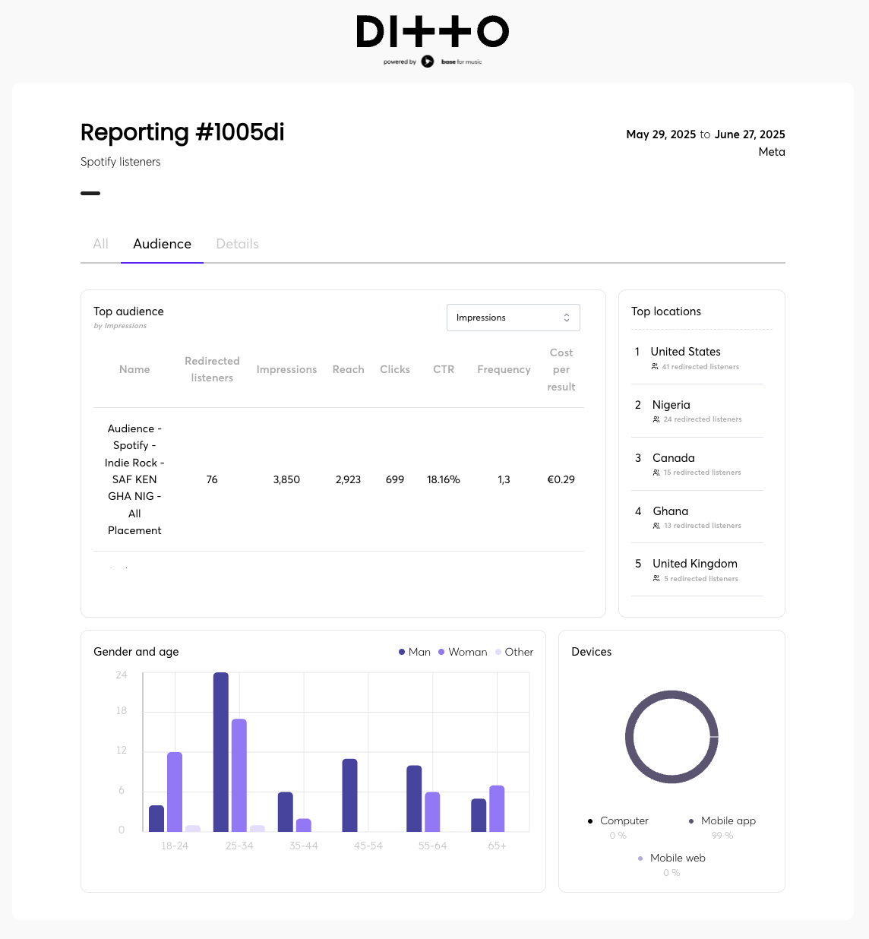Image resolution: width=869 pixels, height=939 pixels.
Task: Click the Name column header
Action: [x=134, y=369]
